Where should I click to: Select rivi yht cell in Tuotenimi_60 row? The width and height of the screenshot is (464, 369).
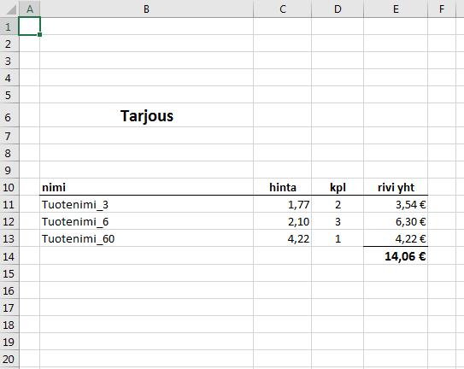[x=396, y=238]
